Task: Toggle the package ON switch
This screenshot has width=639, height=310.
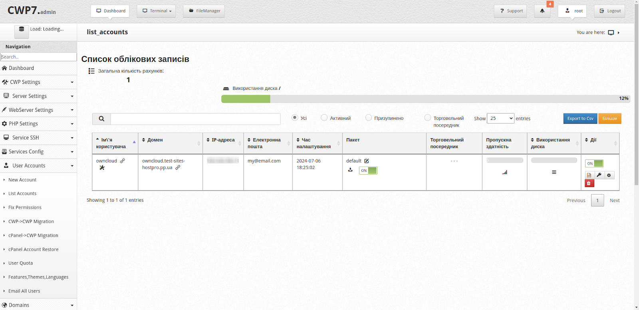Action: tap(368, 171)
